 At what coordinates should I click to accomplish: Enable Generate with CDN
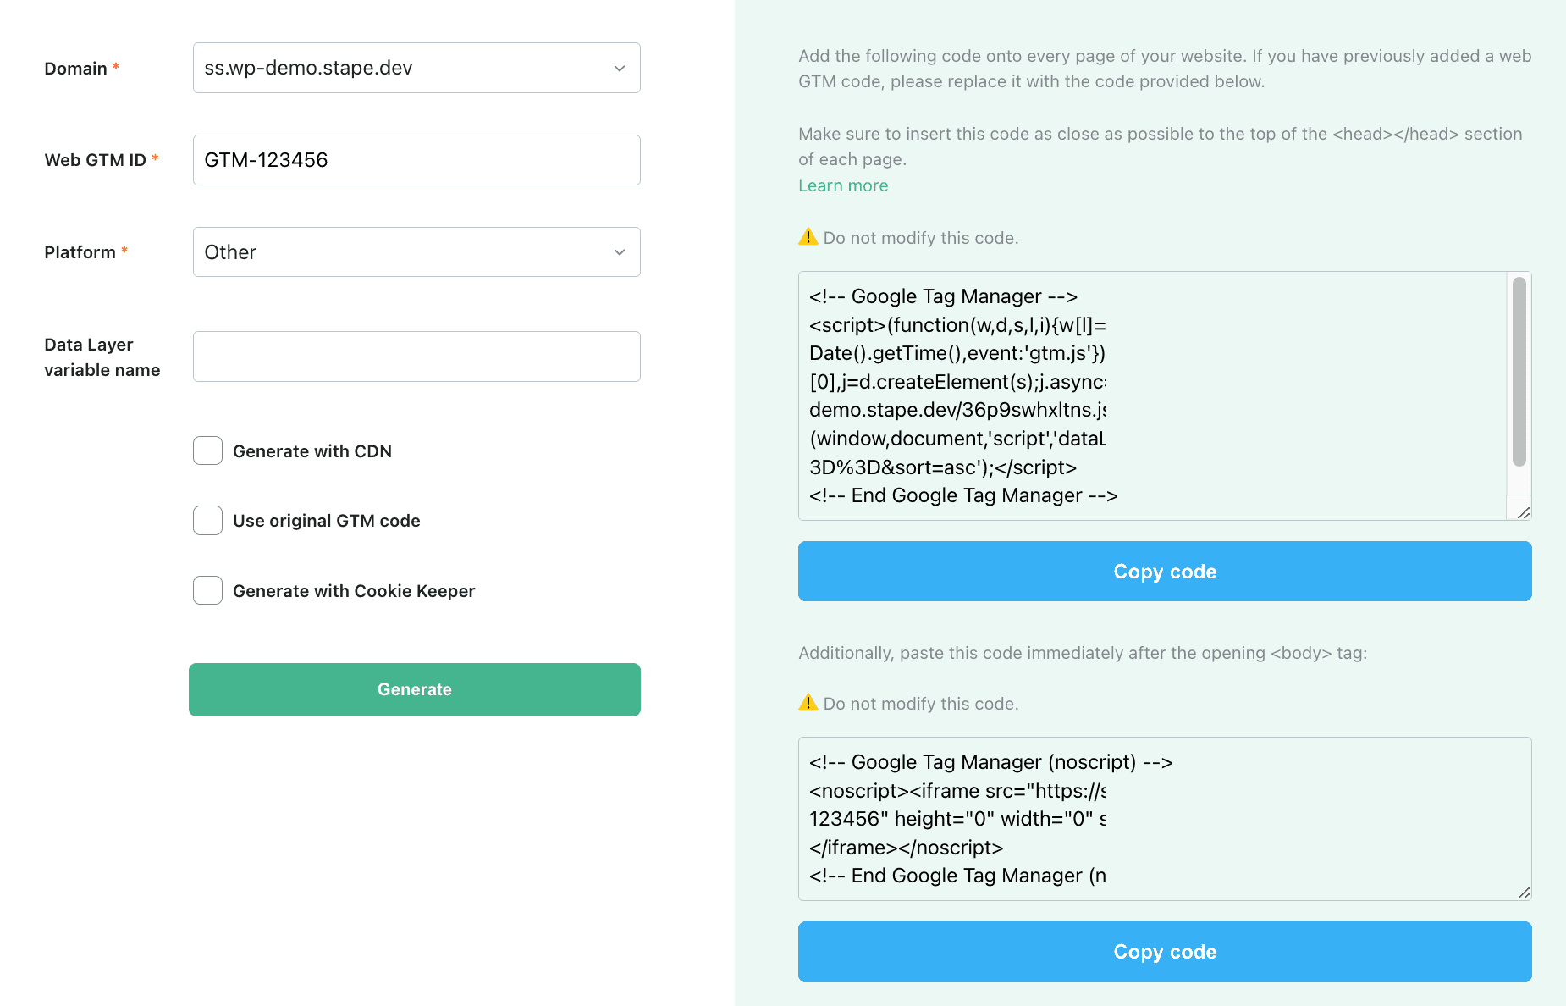pyautogui.click(x=207, y=450)
